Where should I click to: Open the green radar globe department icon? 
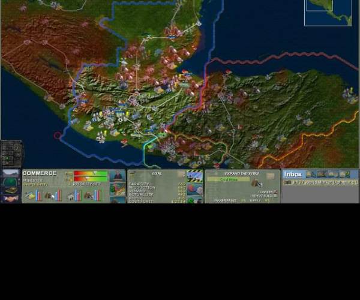(x=11, y=182)
